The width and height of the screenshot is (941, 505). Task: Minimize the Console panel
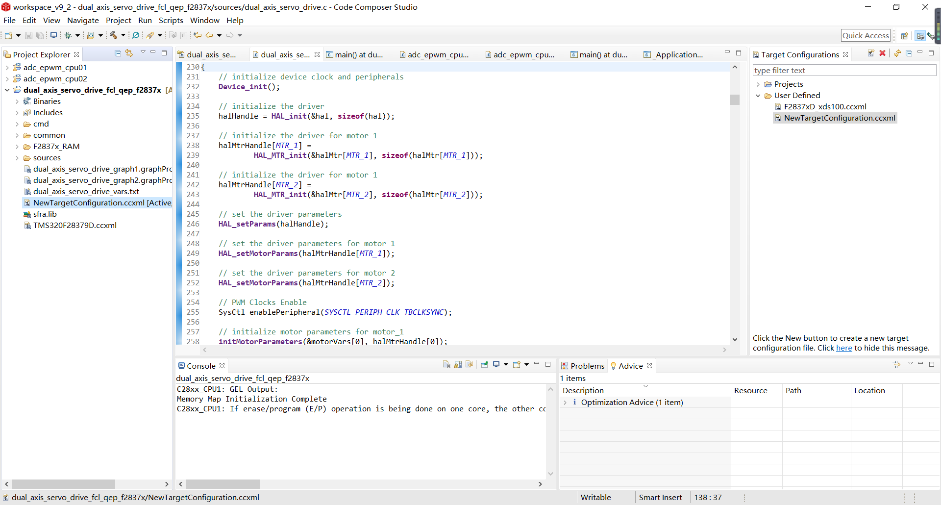pyautogui.click(x=537, y=364)
